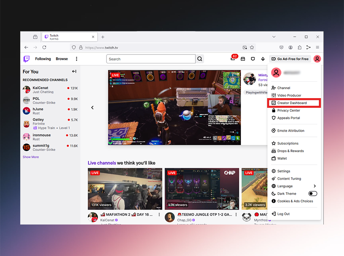Screen dimensions: 344x256
Task: Go to Browse page
Action: click(62, 59)
